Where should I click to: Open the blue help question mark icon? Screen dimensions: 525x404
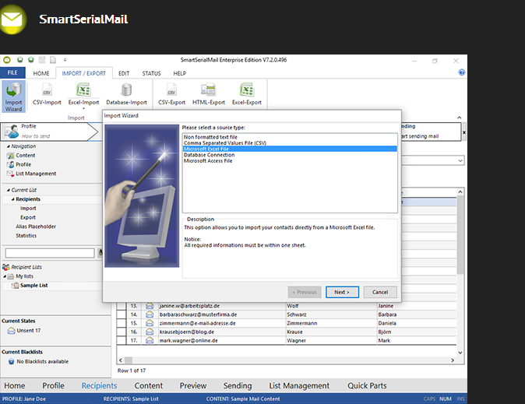click(x=462, y=72)
